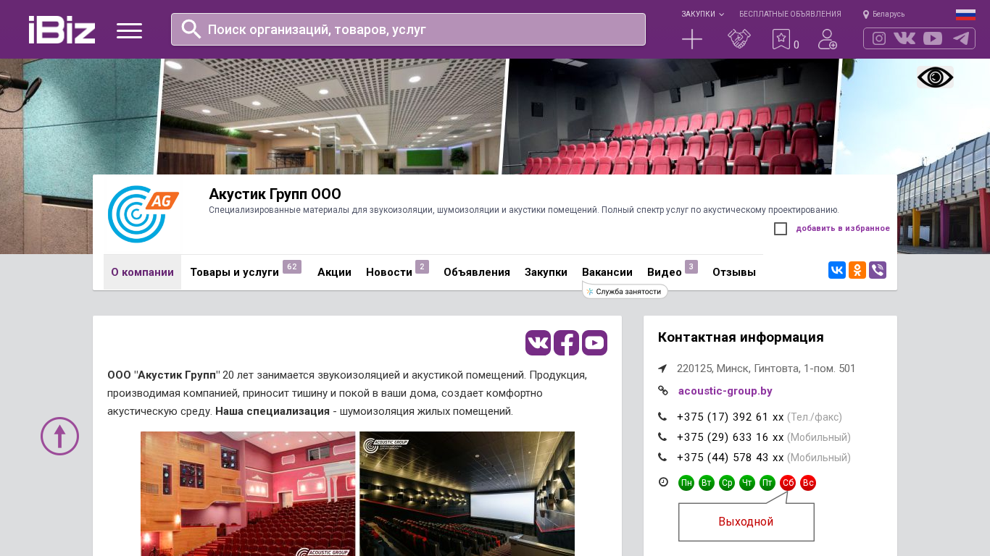Share via the orange Odnoklassniki button

click(857, 270)
